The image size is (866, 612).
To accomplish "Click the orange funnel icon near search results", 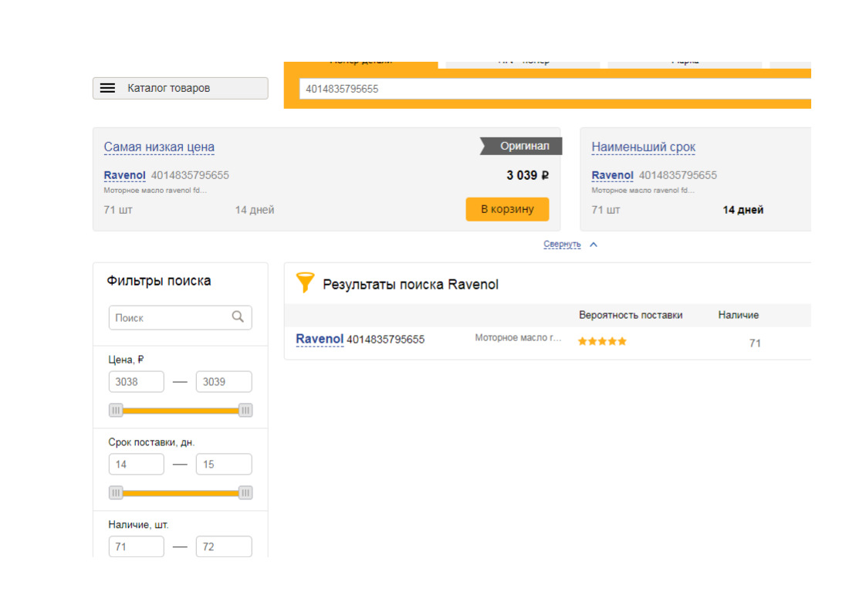I will coord(305,283).
